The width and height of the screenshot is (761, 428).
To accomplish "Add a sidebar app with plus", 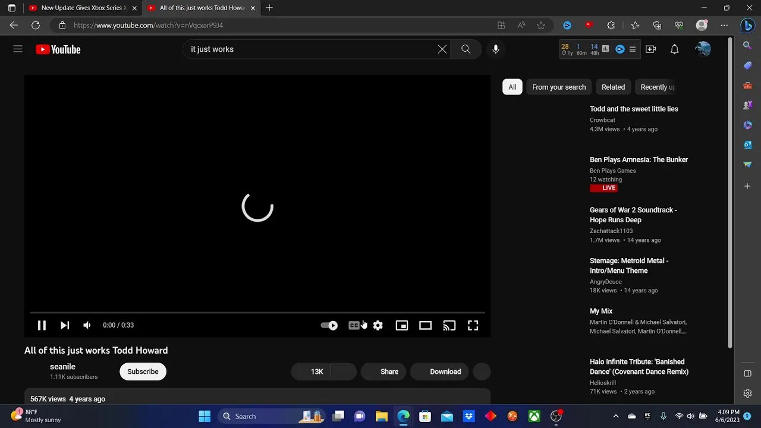I will [x=747, y=186].
